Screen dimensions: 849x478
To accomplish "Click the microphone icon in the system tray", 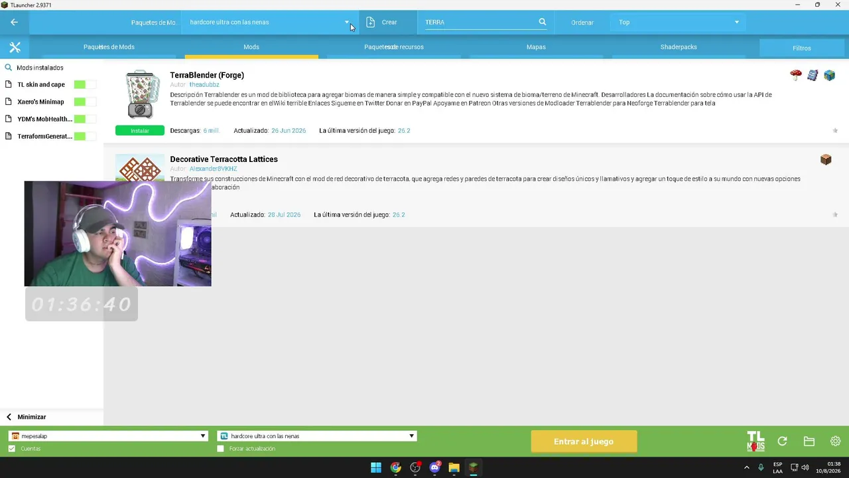I will 761,467.
